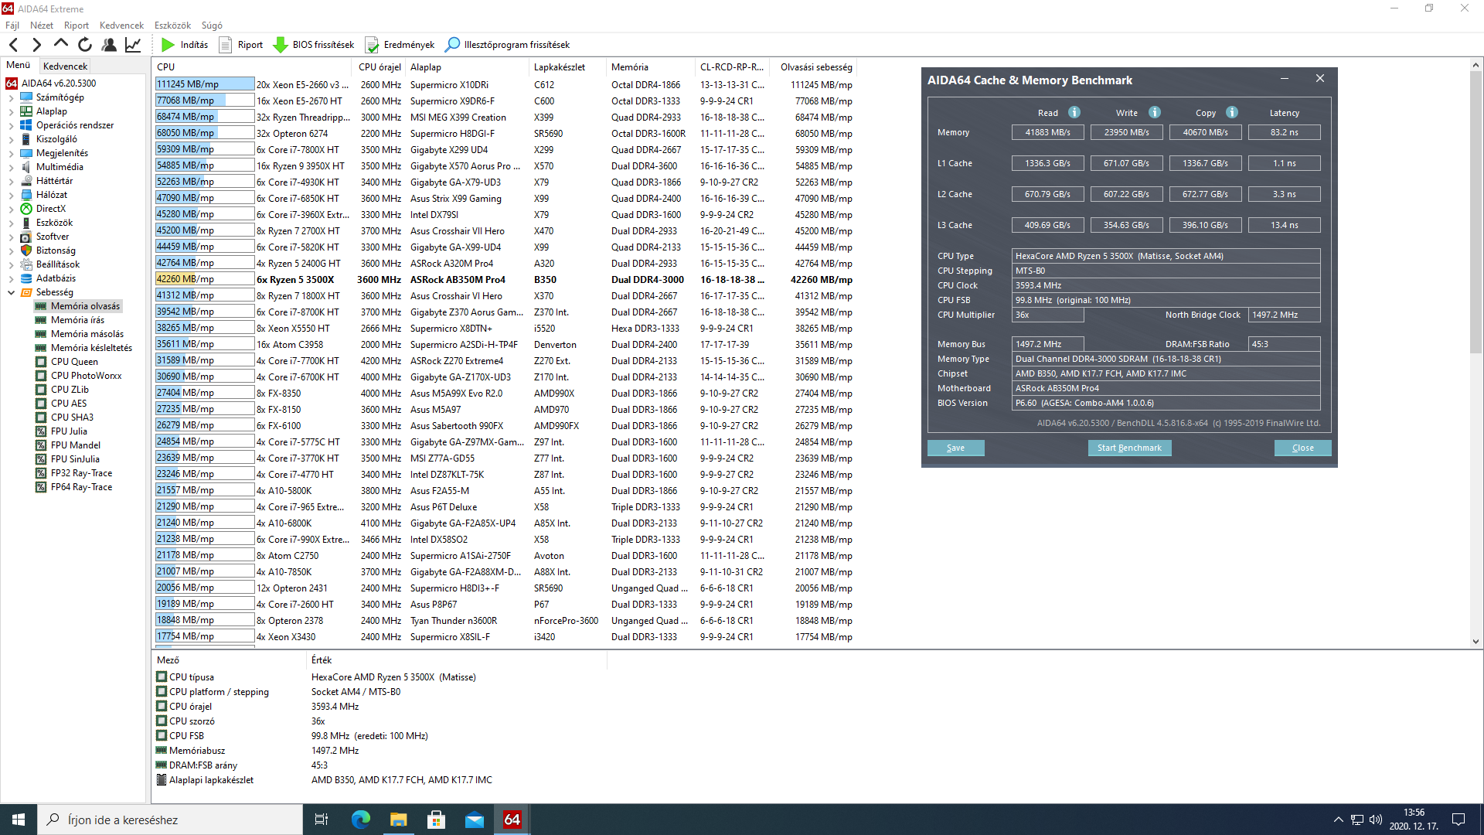
Task: Click the Windows search box
Action: [x=170, y=820]
